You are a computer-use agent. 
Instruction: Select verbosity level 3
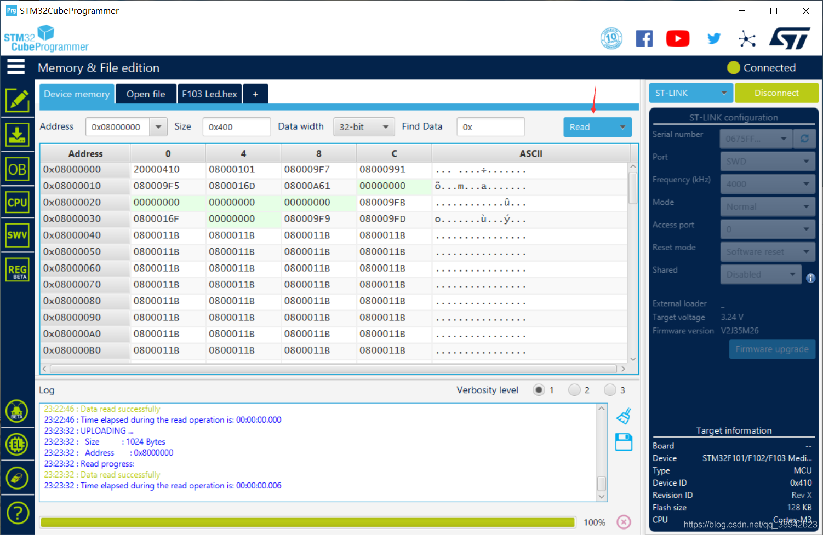click(610, 390)
